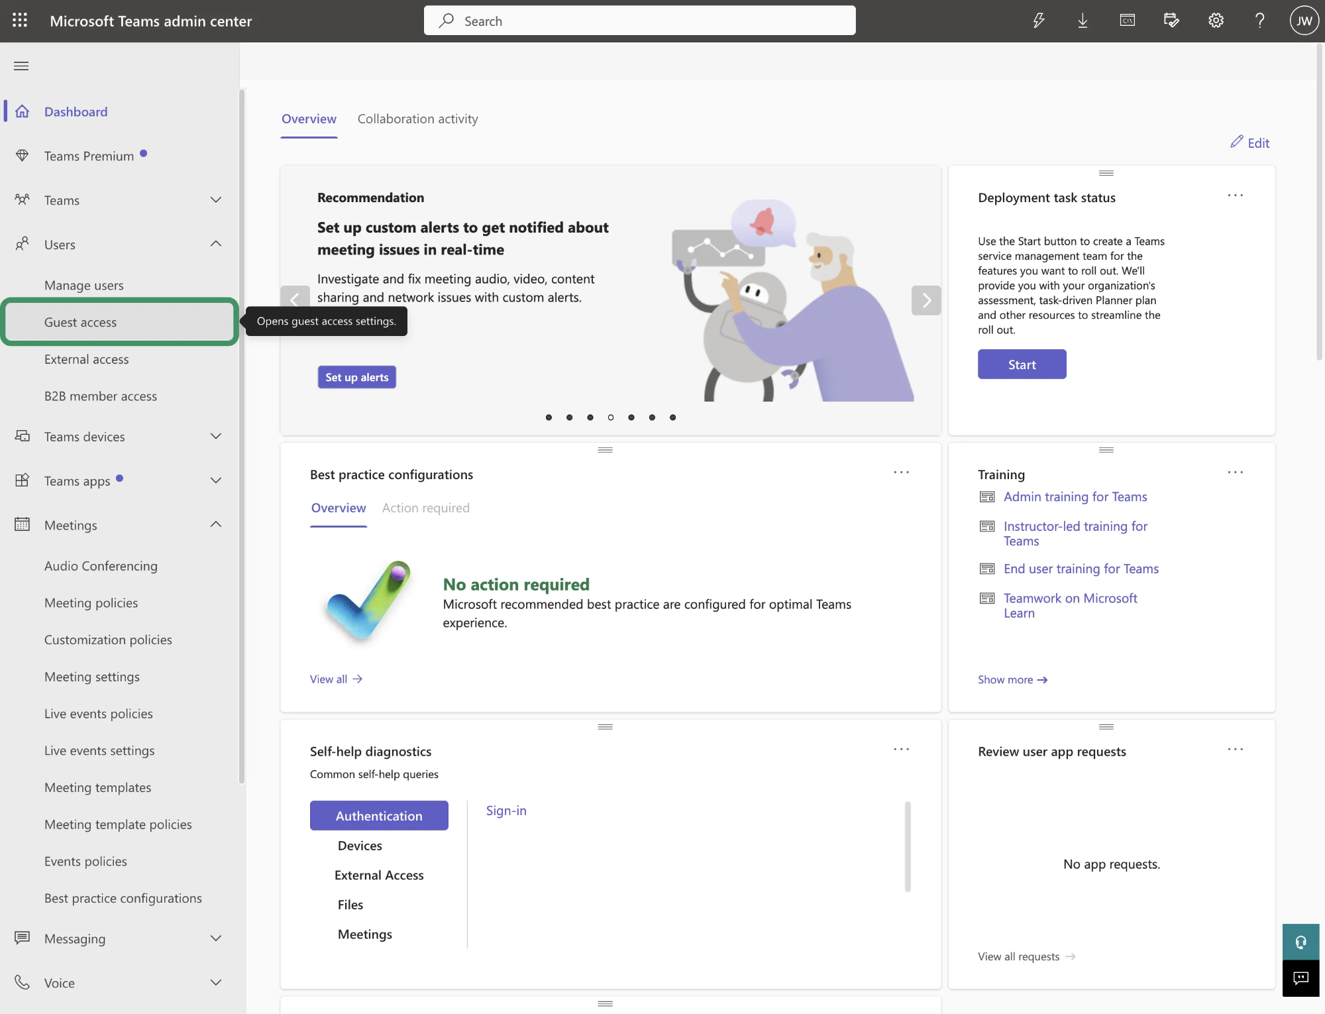1325x1014 pixels.
Task: Expand the Voice navigation section
Action: tap(216, 982)
